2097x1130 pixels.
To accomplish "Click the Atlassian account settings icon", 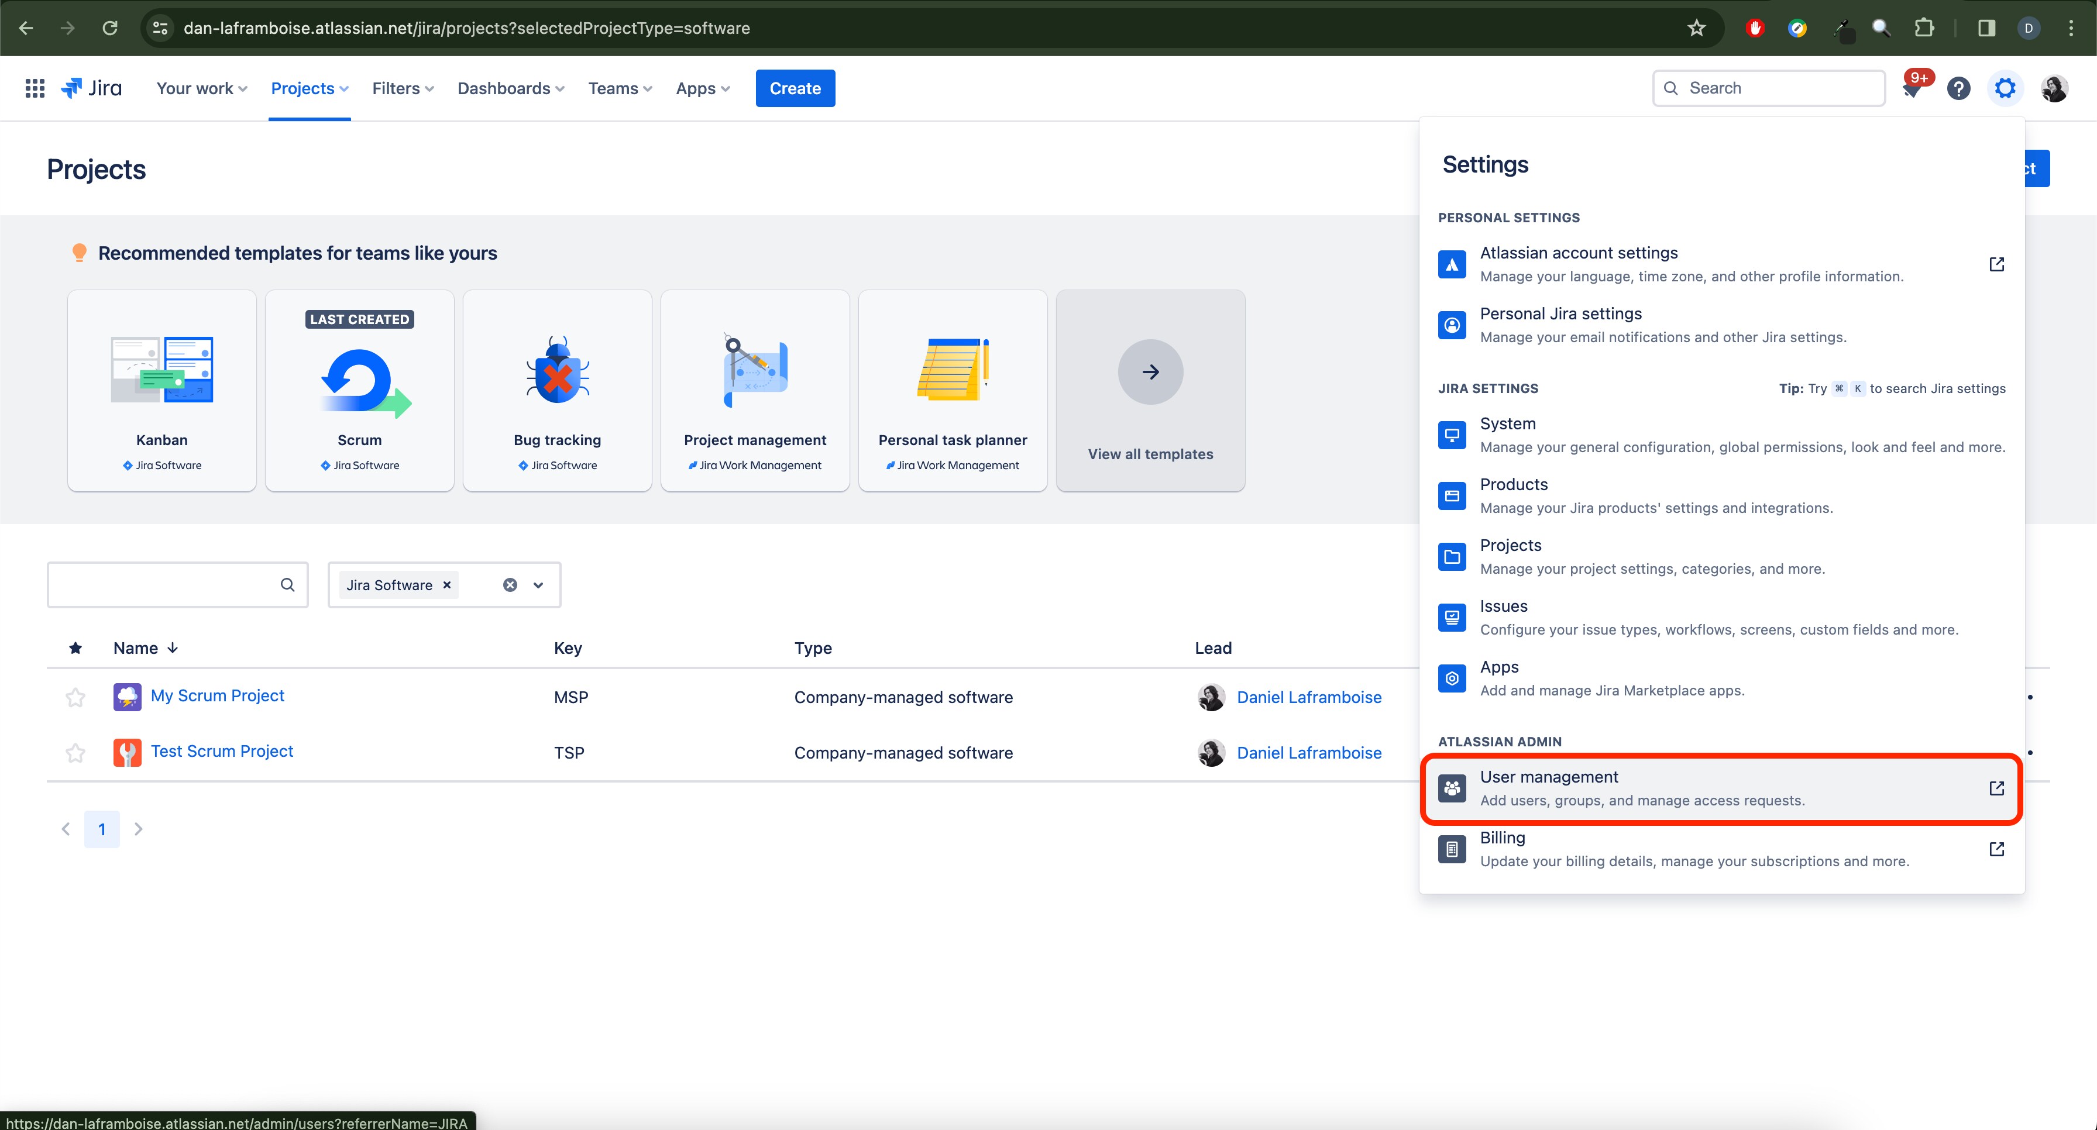I will tap(1452, 264).
